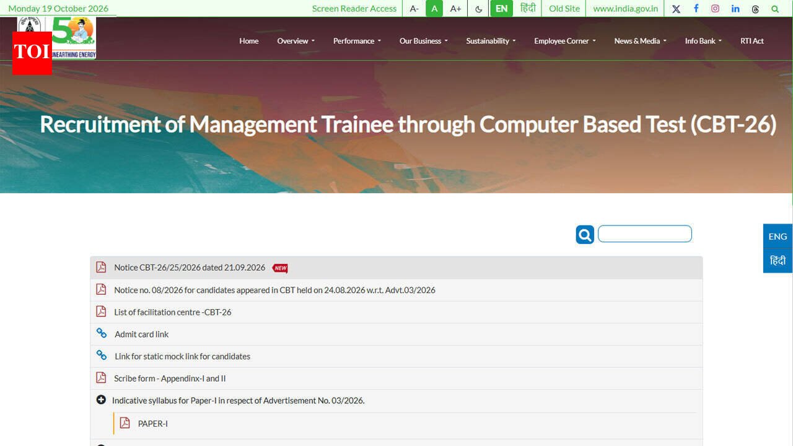Open List of facilitation centre -CBT-26
Image resolution: width=793 pixels, height=446 pixels.
click(x=172, y=312)
